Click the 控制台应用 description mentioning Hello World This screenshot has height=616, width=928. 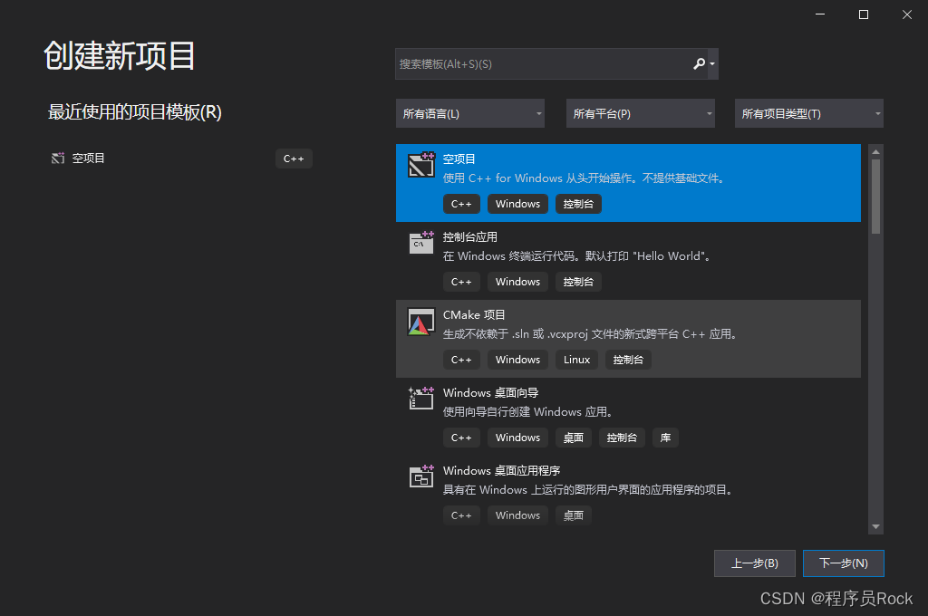point(577,256)
